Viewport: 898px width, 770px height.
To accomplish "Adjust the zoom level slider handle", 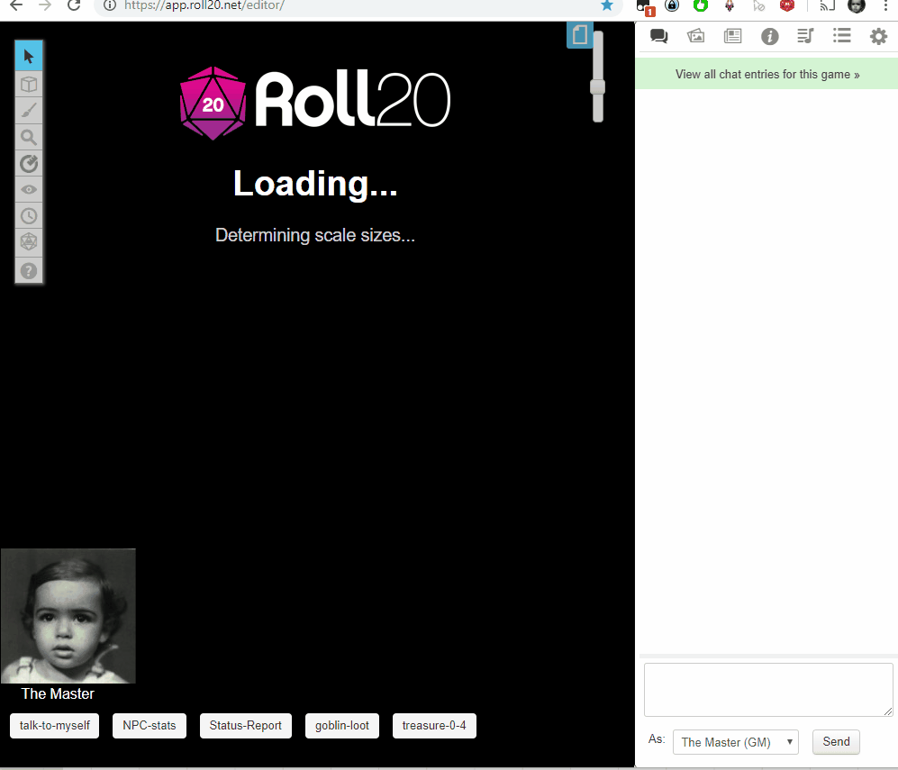I will click(597, 87).
